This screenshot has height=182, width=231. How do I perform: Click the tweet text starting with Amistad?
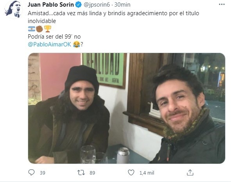(x=113, y=17)
